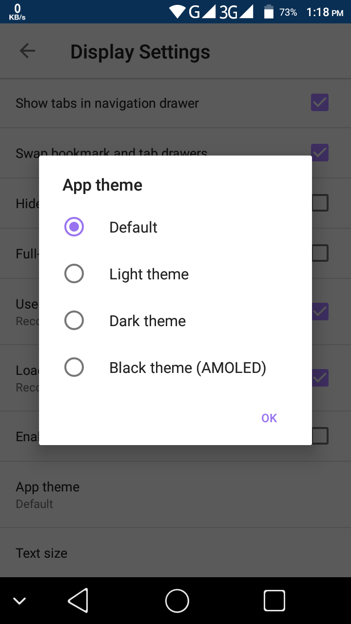This screenshot has height=624, width=351.
Task: Tap the Wi-Fi signal icon in status bar
Action: click(x=178, y=12)
